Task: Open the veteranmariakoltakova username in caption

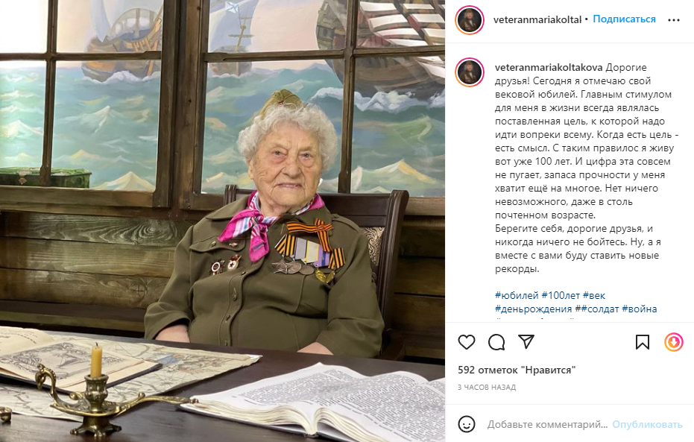Action: point(549,67)
